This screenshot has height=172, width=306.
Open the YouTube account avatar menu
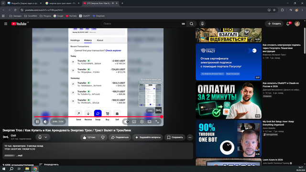click(297, 23)
